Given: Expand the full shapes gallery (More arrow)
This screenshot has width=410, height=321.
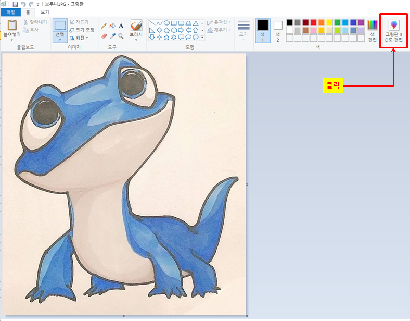Looking at the screenshot, I should coord(202,37).
